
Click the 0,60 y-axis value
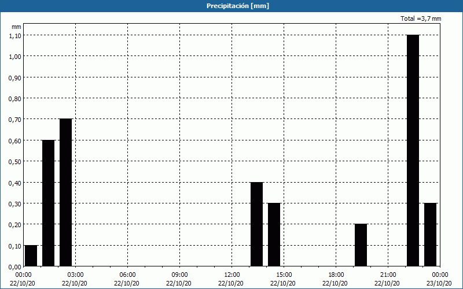15,140
